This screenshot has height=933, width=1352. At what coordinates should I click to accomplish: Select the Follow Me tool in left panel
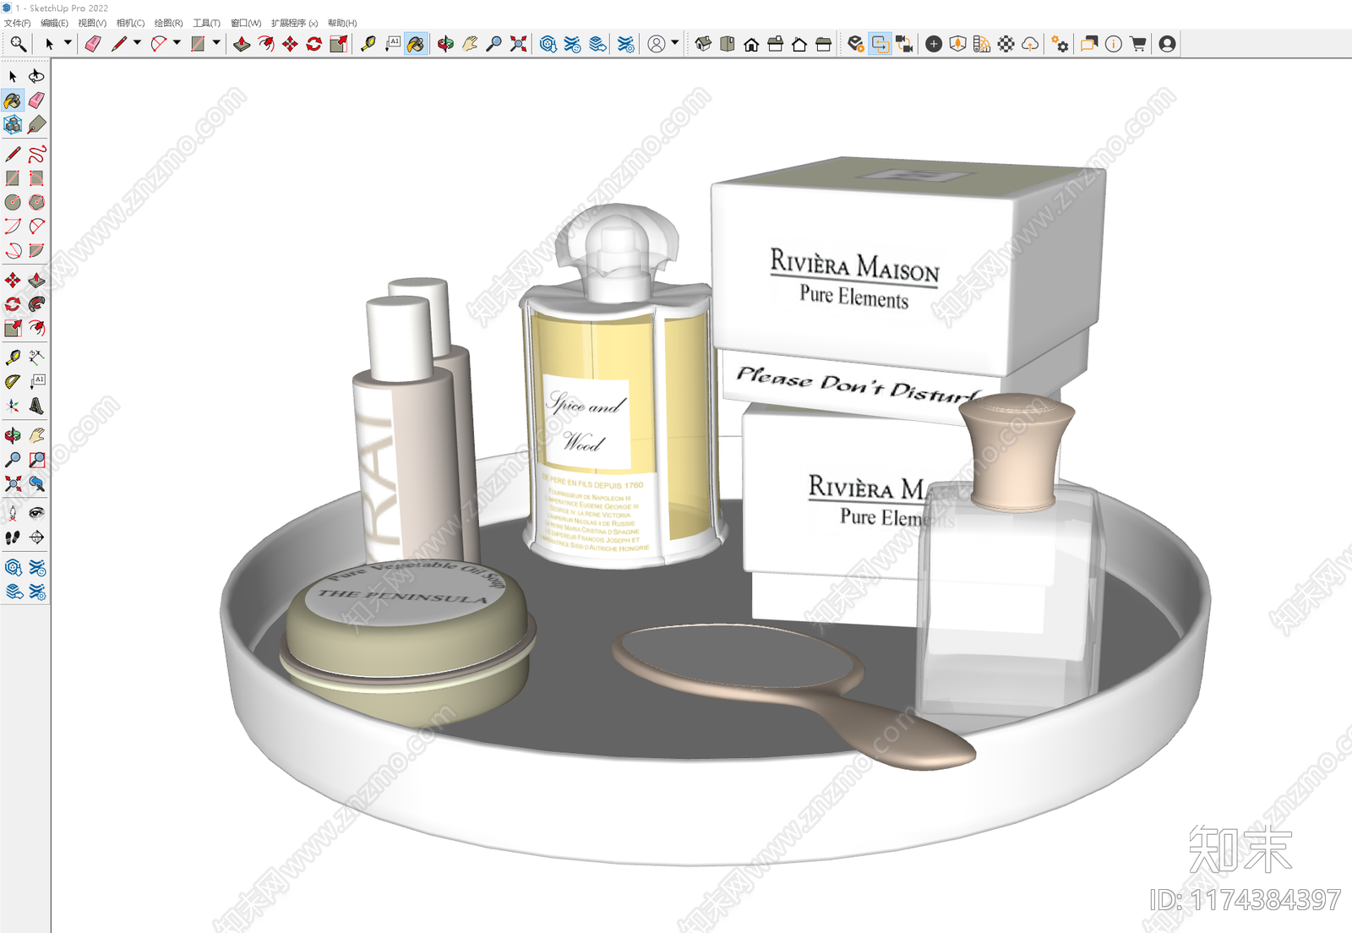(x=36, y=304)
